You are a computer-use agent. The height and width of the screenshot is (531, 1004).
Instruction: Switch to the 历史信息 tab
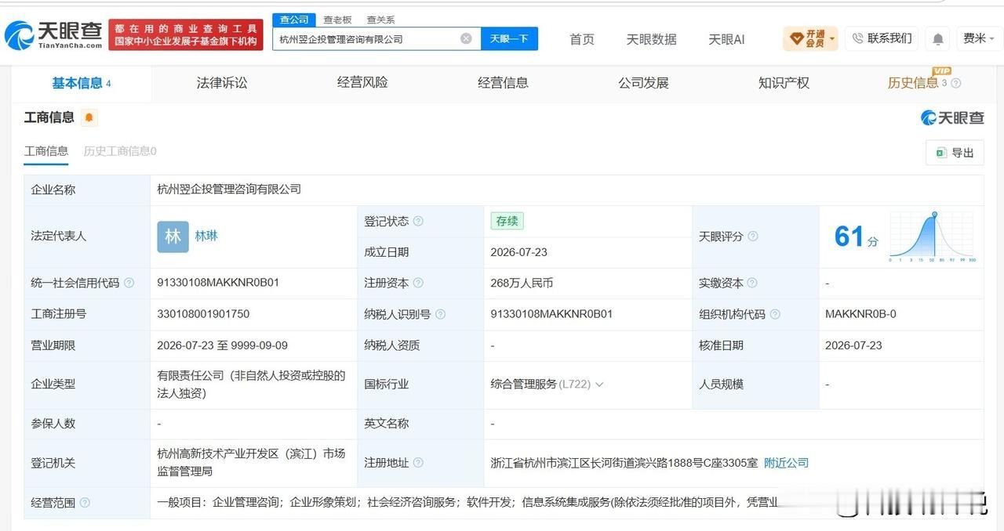click(913, 83)
